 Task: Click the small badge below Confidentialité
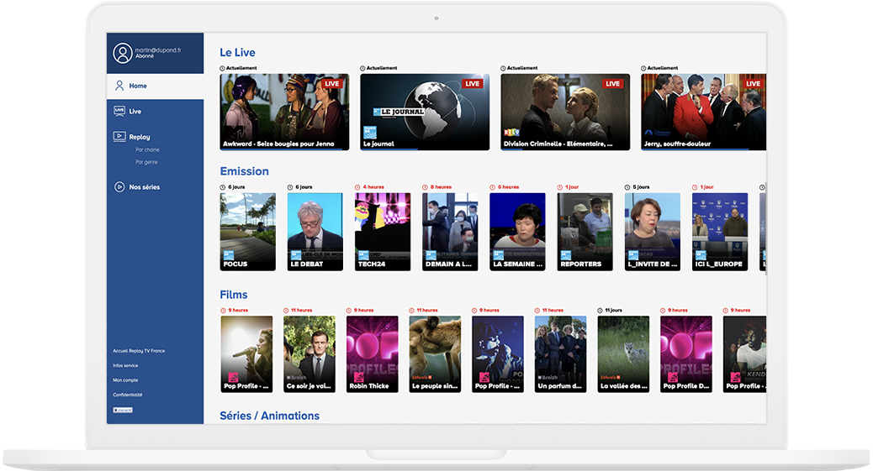pos(123,410)
